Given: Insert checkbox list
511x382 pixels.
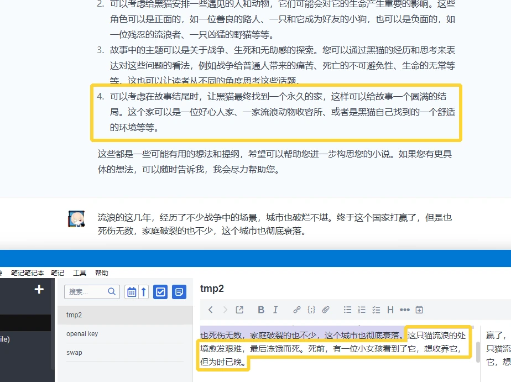Looking at the screenshot, I should click(x=376, y=310).
